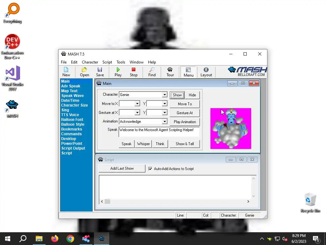
Task: Save the script with the Save icon
Action: coord(100,72)
